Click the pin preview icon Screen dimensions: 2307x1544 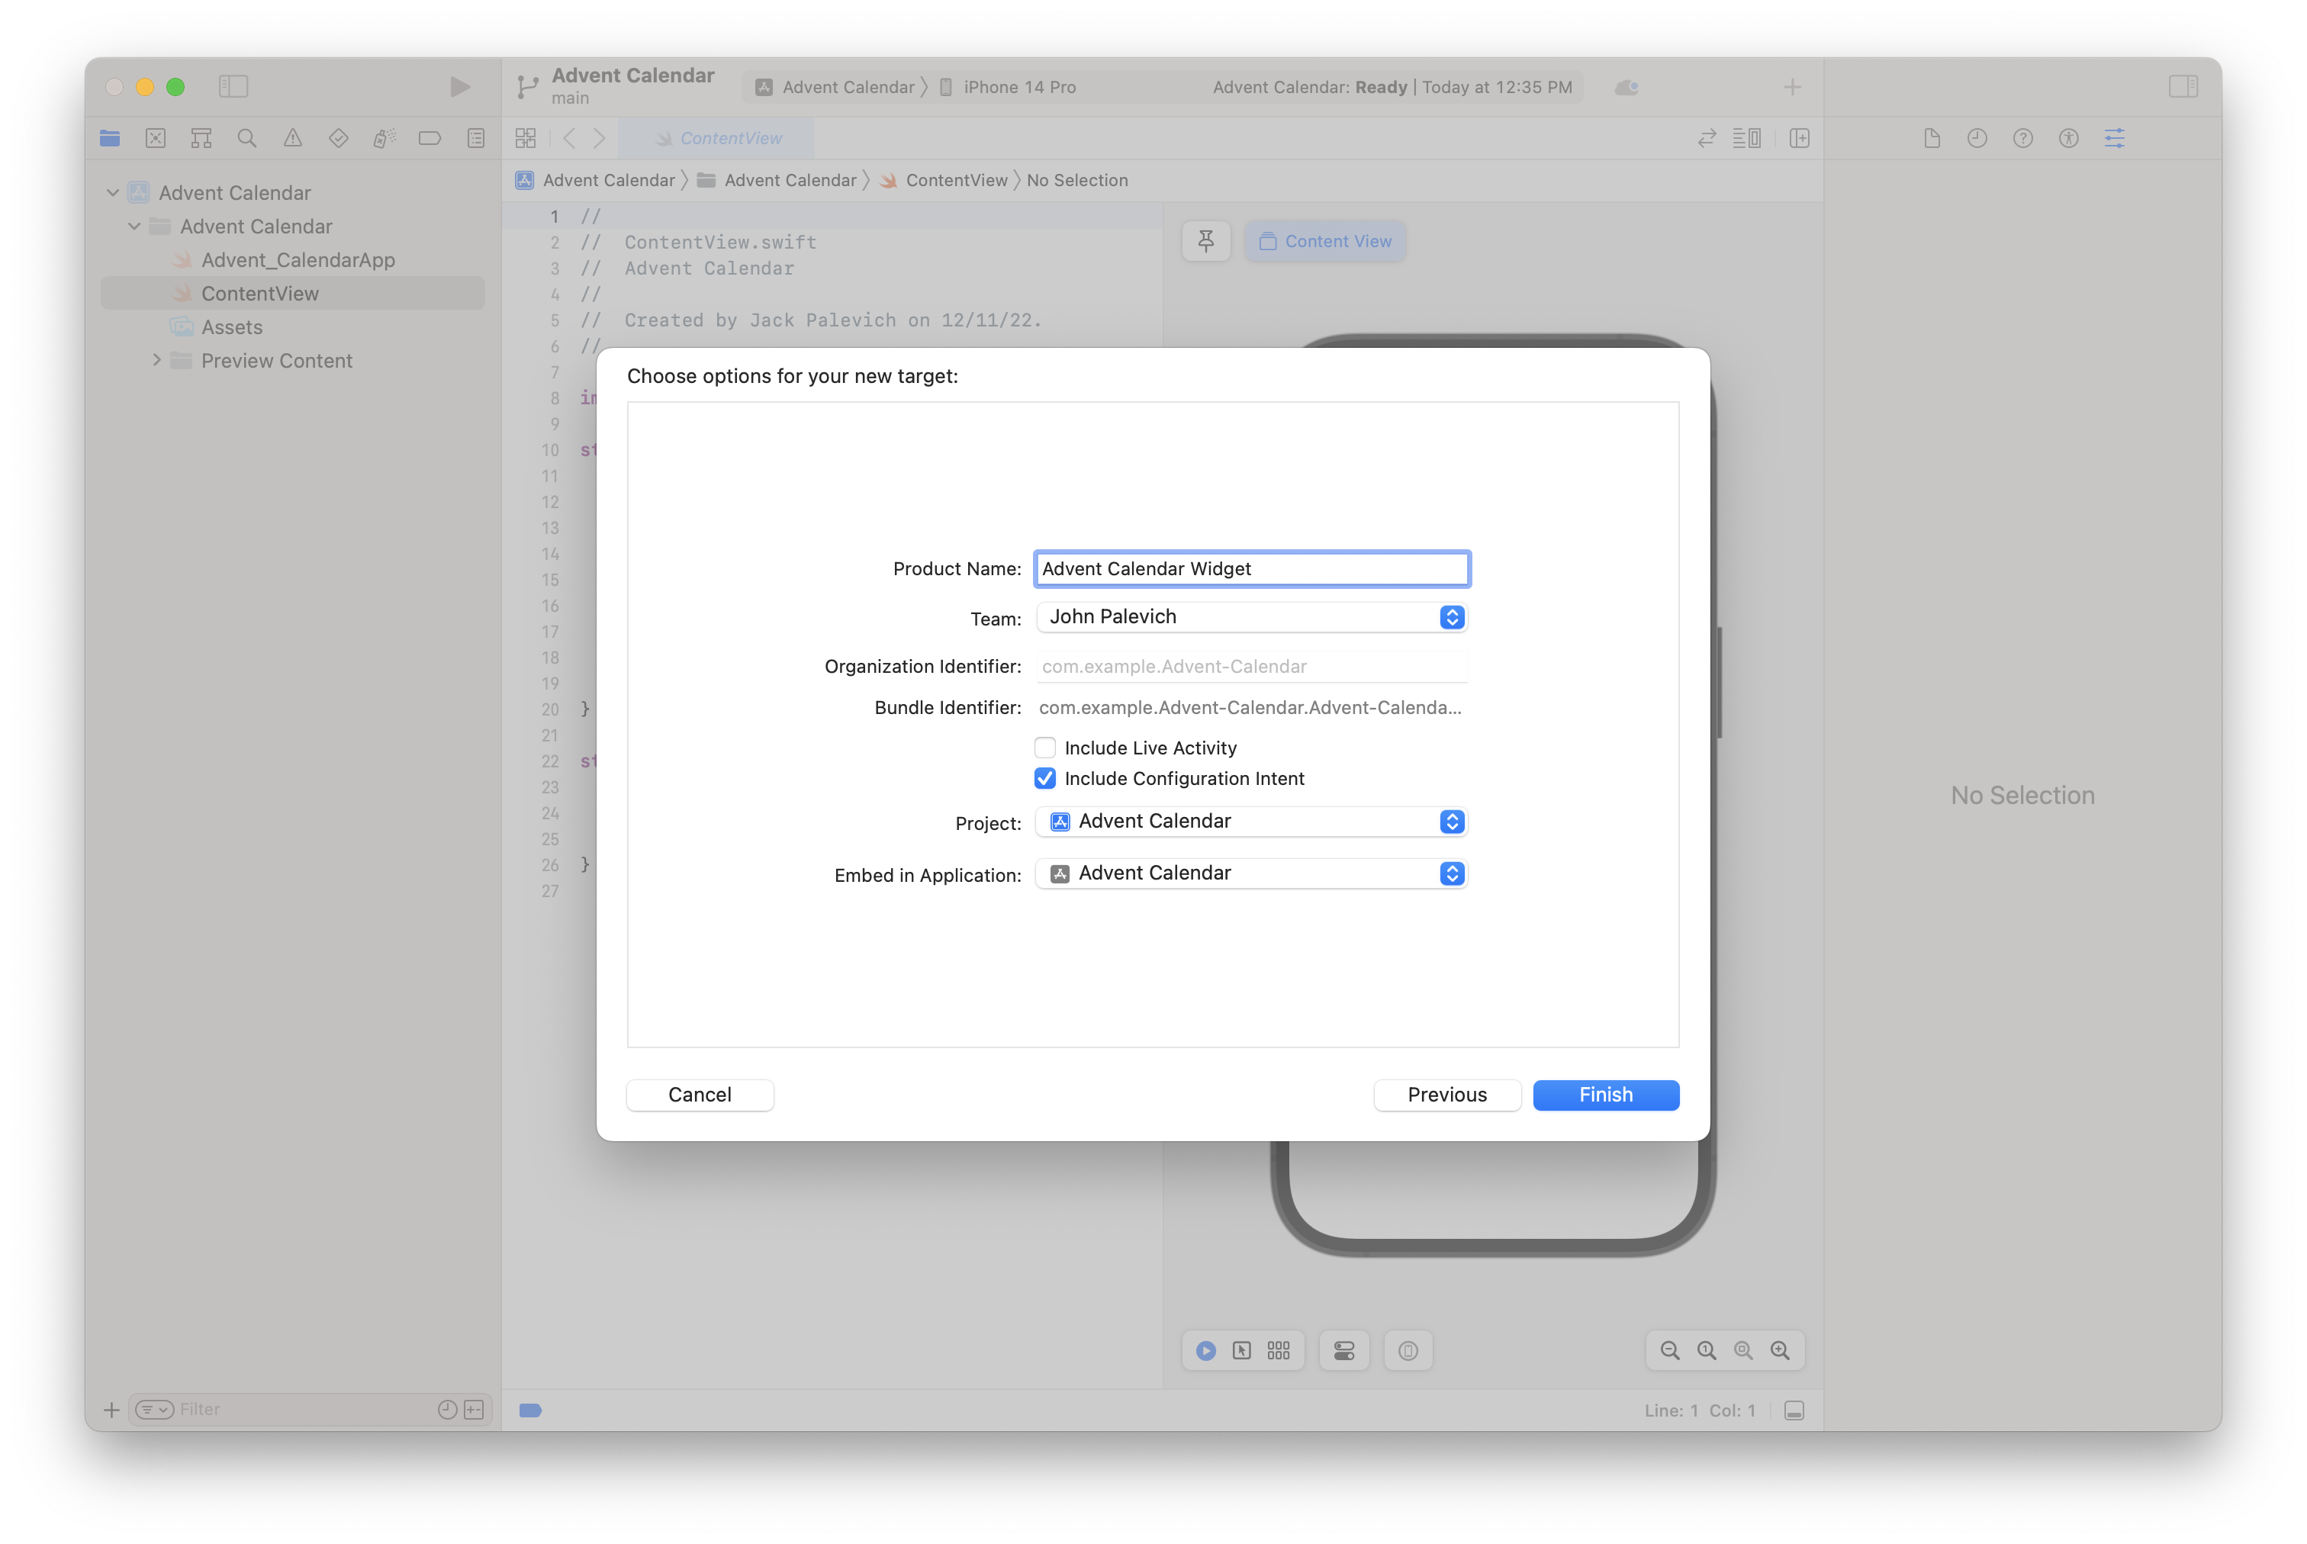1206,241
